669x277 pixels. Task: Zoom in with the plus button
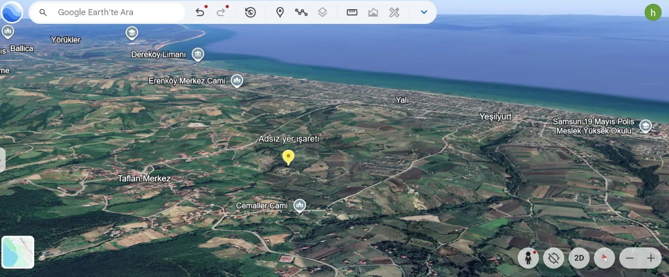coord(651,258)
